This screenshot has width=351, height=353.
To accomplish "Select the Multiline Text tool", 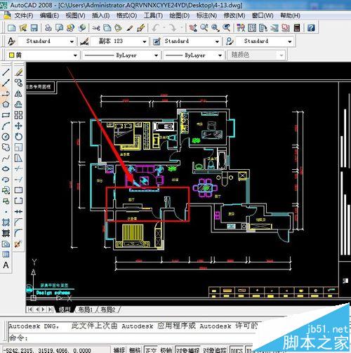I will pos(6,265).
